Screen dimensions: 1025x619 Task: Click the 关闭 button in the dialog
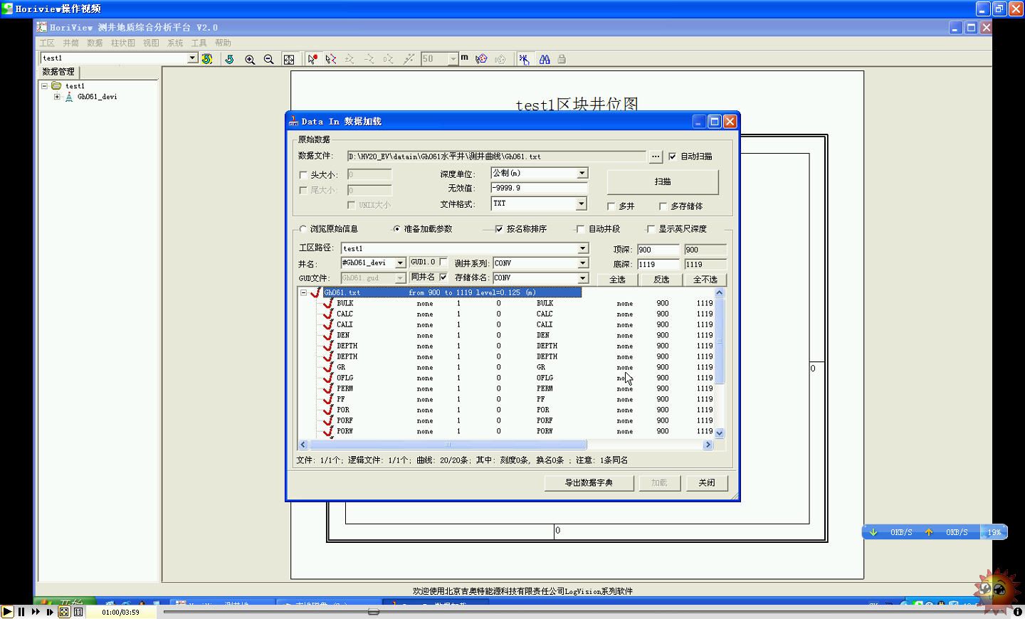[x=707, y=483]
